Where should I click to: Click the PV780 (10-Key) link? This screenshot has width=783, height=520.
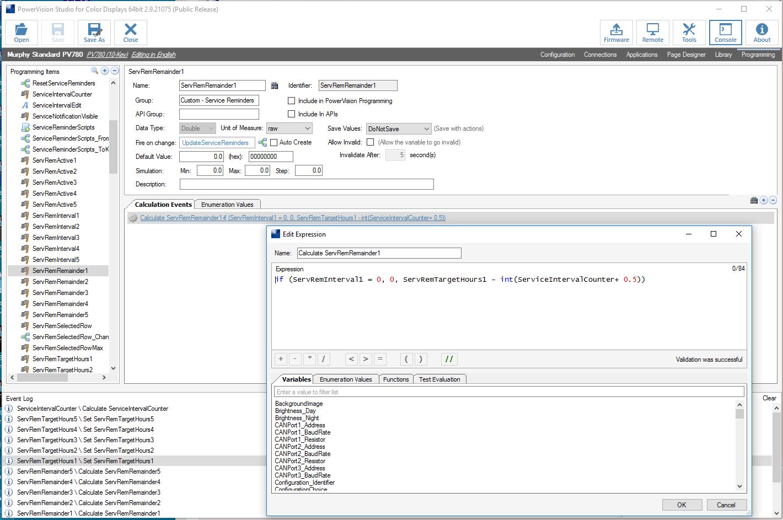(107, 55)
